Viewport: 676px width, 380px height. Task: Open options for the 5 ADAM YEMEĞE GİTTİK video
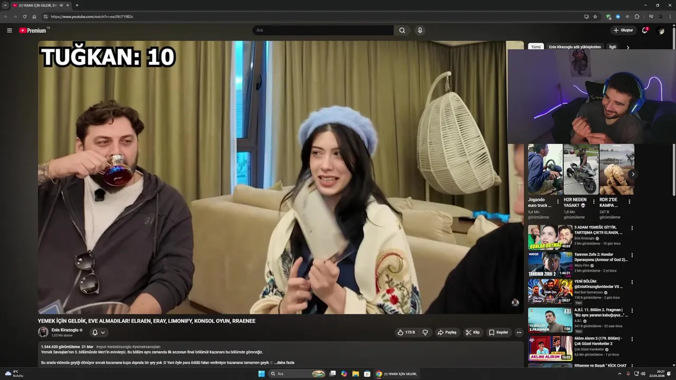click(632, 229)
